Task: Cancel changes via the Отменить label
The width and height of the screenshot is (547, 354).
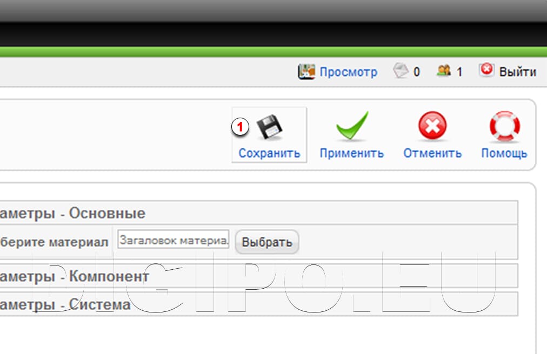Action: click(x=431, y=152)
